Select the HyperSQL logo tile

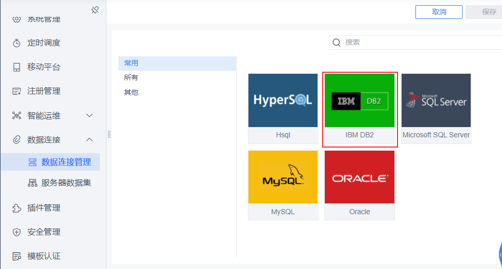click(x=283, y=100)
